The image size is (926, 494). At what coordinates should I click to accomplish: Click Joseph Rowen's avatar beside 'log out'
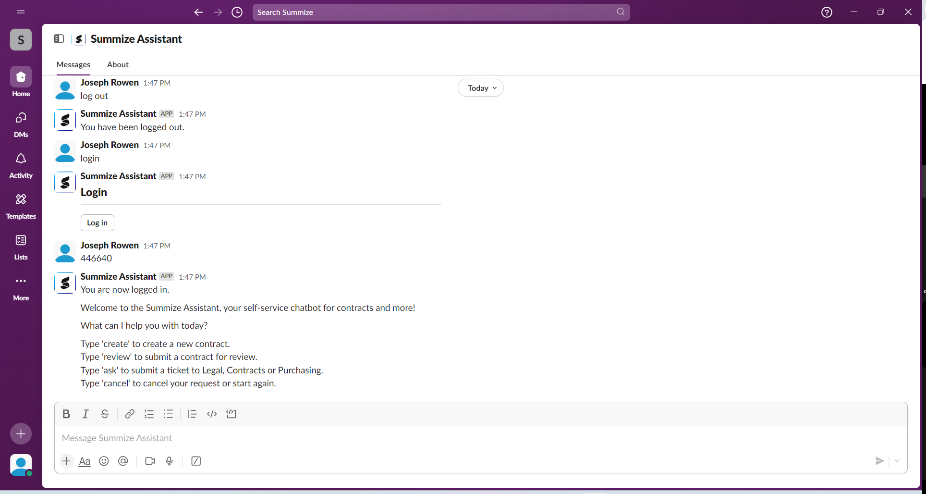pos(65,89)
